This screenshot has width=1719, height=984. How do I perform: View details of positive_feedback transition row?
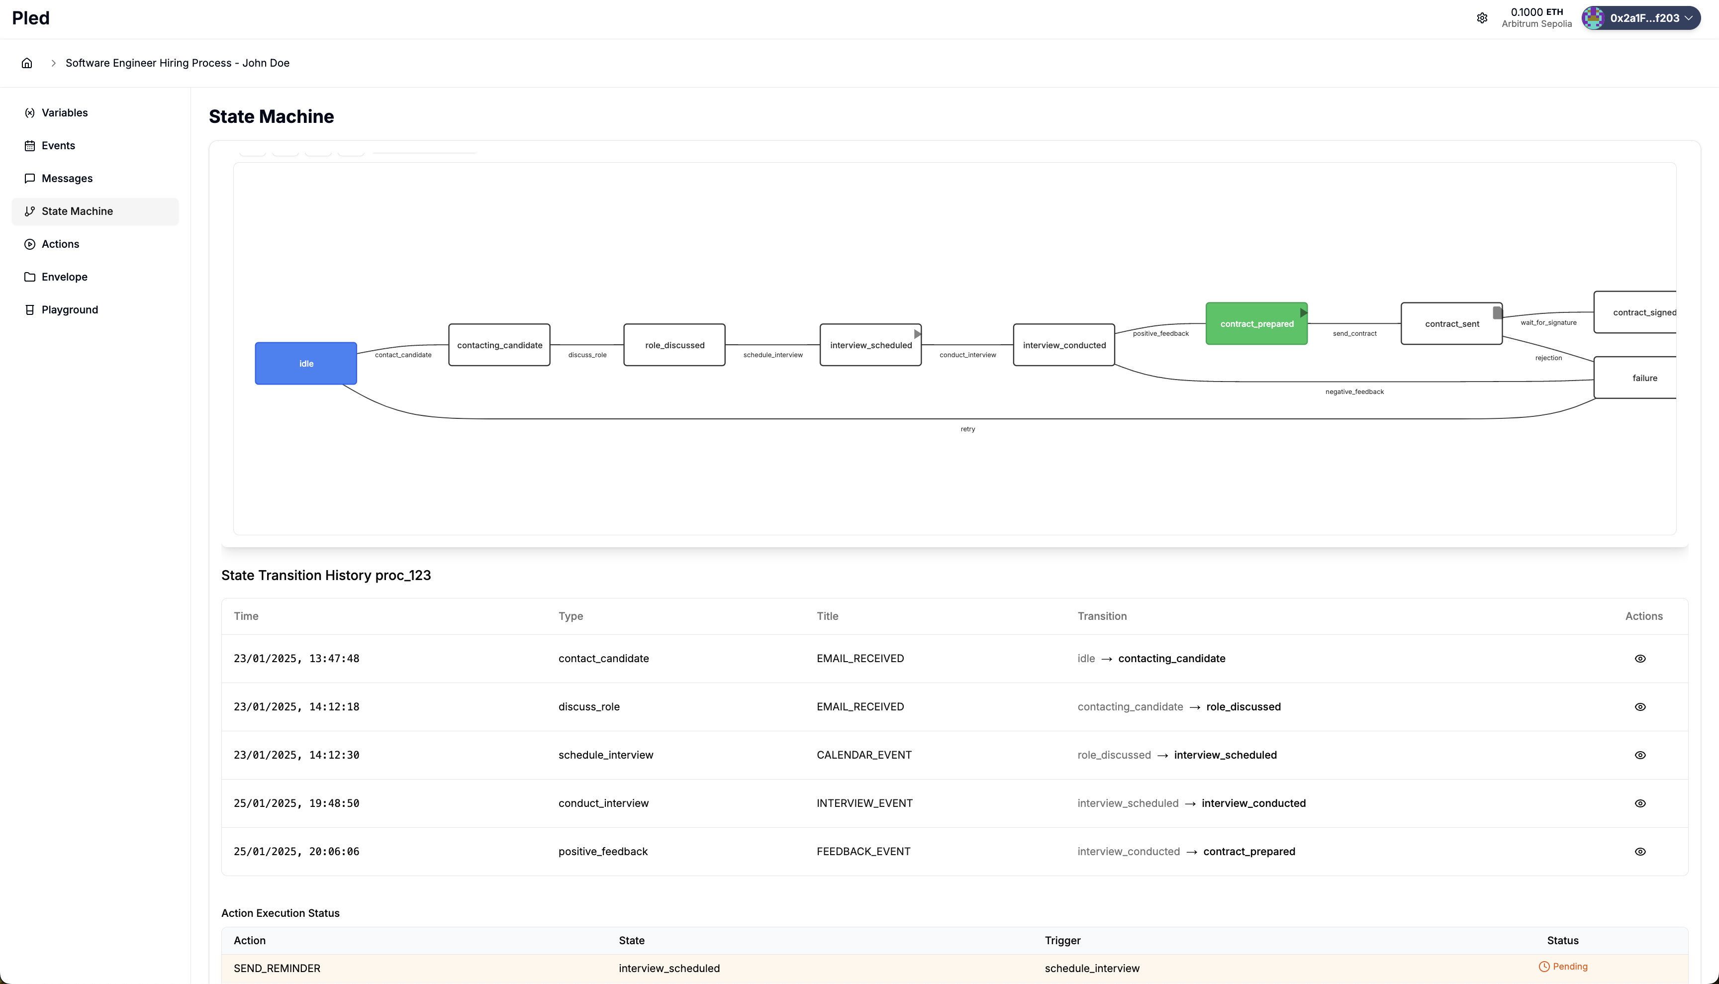(x=1640, y=852)
